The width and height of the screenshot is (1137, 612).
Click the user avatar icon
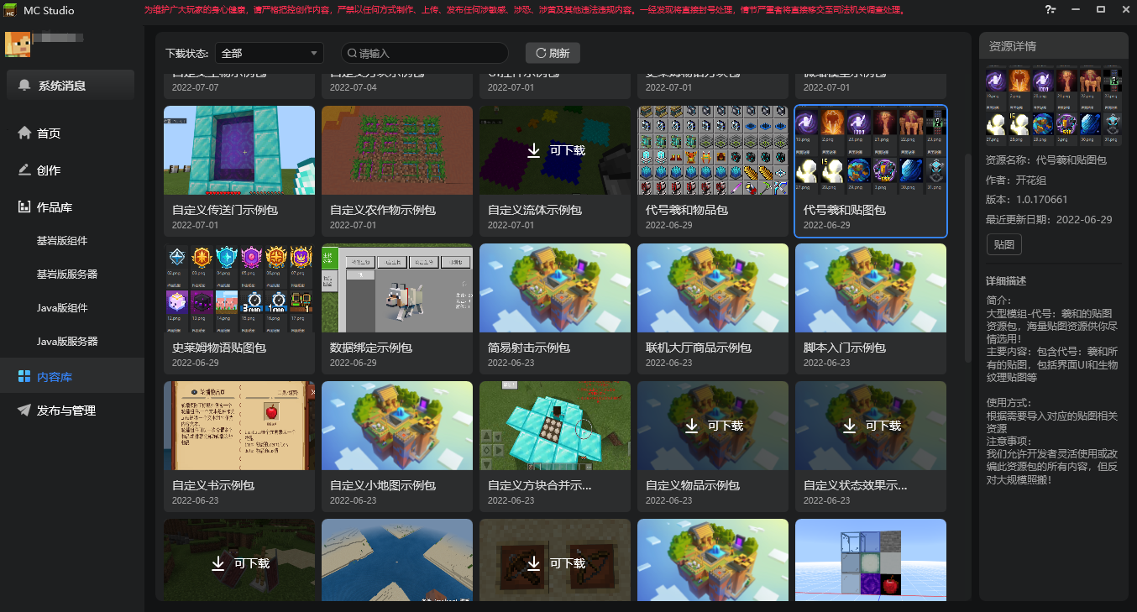point(18,44)
